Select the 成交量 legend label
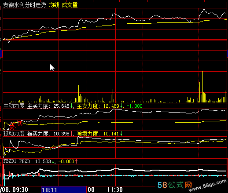Viewport: 228px width, 193px height. [x=70, y=5]
